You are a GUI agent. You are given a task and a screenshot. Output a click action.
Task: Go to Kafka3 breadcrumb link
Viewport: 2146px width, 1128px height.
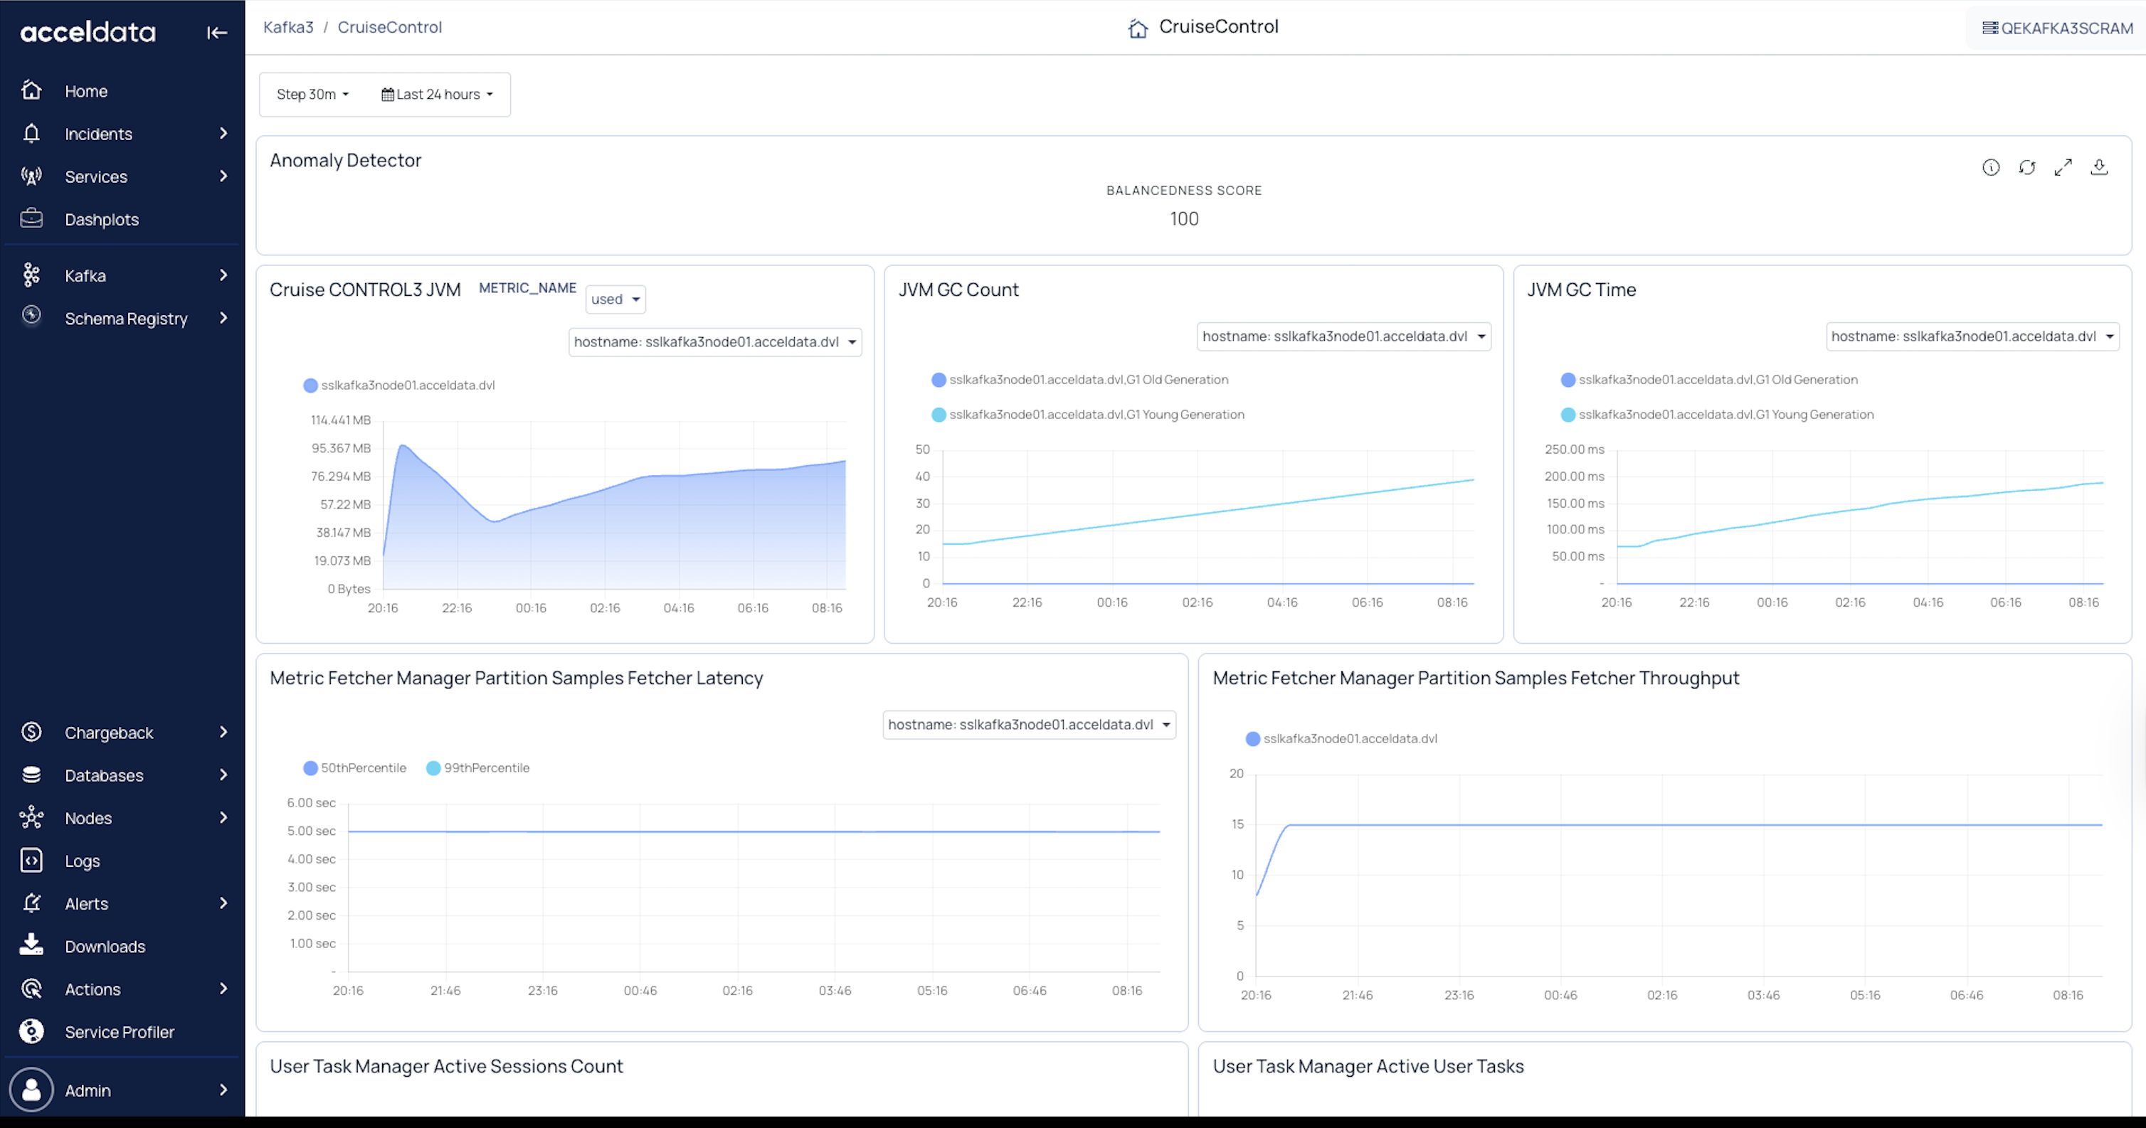click(x=288, y=28)
